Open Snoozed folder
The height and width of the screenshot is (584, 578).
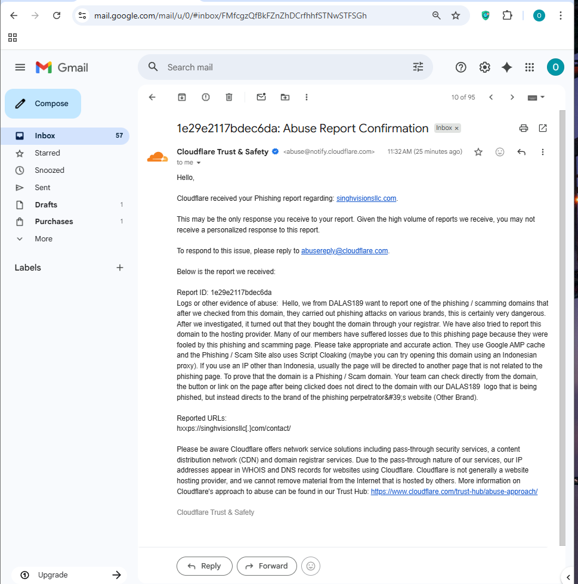[x=64, y=170]
